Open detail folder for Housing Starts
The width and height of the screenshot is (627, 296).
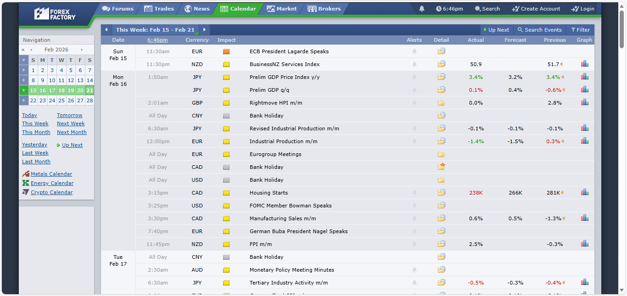(441, 193)
